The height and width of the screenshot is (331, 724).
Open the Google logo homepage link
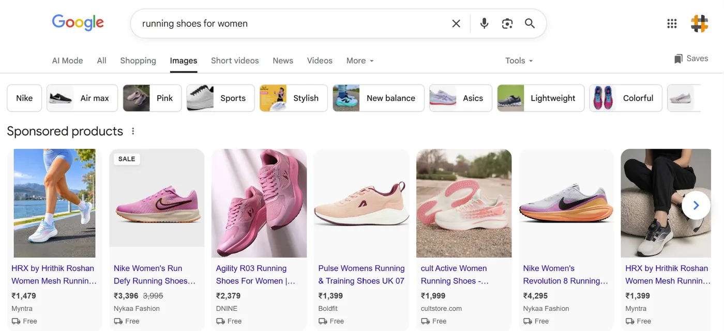[x=78, y=23]
